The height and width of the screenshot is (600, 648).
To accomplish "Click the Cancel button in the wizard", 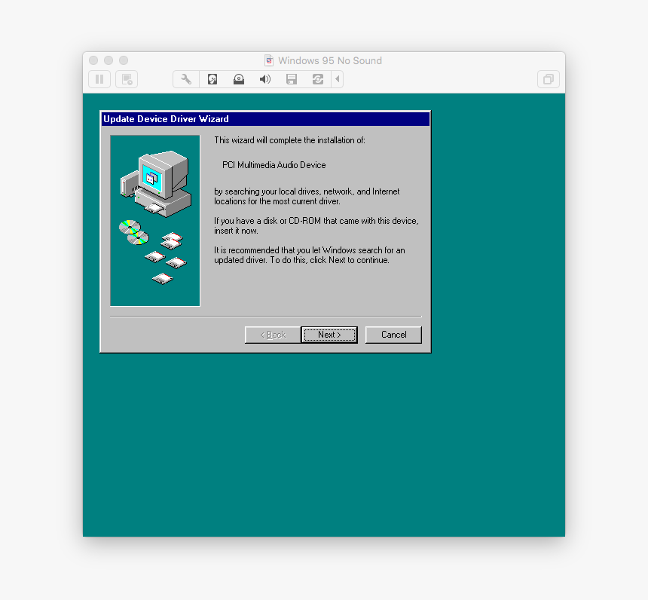I will click(393, 334).
